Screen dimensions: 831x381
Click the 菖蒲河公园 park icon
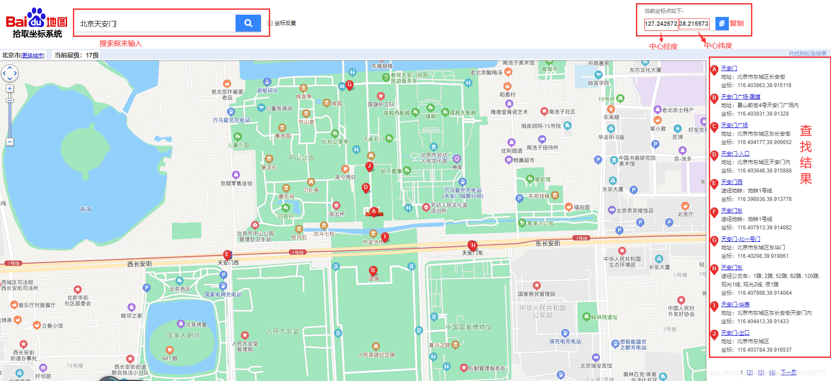click(x=522, y=223)
